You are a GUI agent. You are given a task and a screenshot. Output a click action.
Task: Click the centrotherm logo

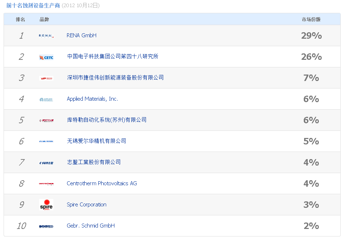(46, 184)
